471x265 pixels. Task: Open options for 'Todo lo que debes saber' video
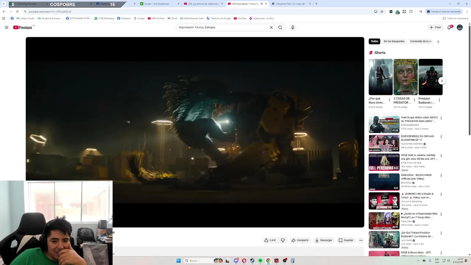441,118
